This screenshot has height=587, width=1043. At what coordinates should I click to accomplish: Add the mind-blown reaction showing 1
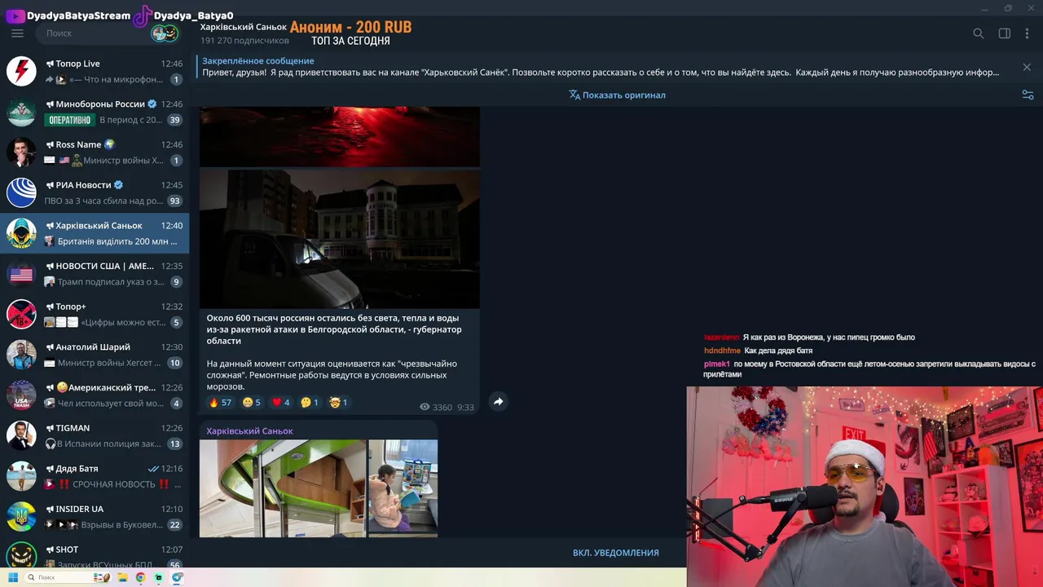(x=339, y=403)
